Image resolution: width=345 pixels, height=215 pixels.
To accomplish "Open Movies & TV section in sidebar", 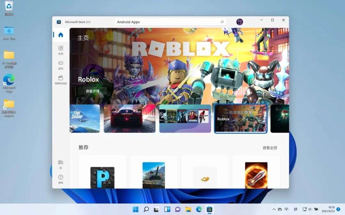I will pyautogui.click(x=61, y=80).
